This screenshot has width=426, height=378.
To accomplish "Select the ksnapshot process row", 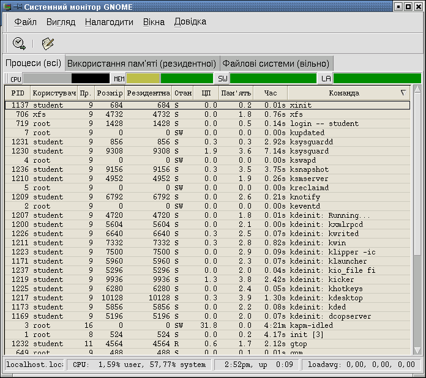I will pyautogui.click(x=207, y=169).
